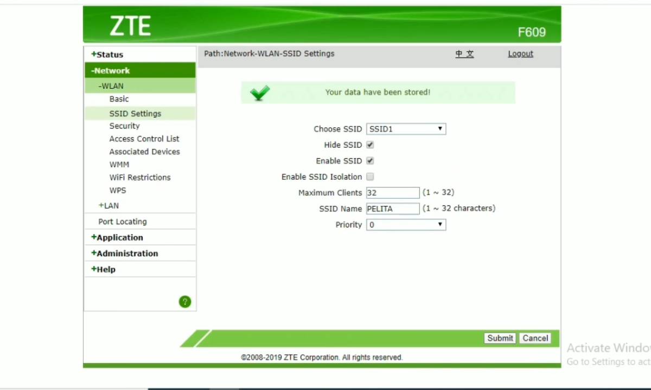Expand the Status menu section
The image size is (651, 390).
pyautogui.click(x=107, y=54)
